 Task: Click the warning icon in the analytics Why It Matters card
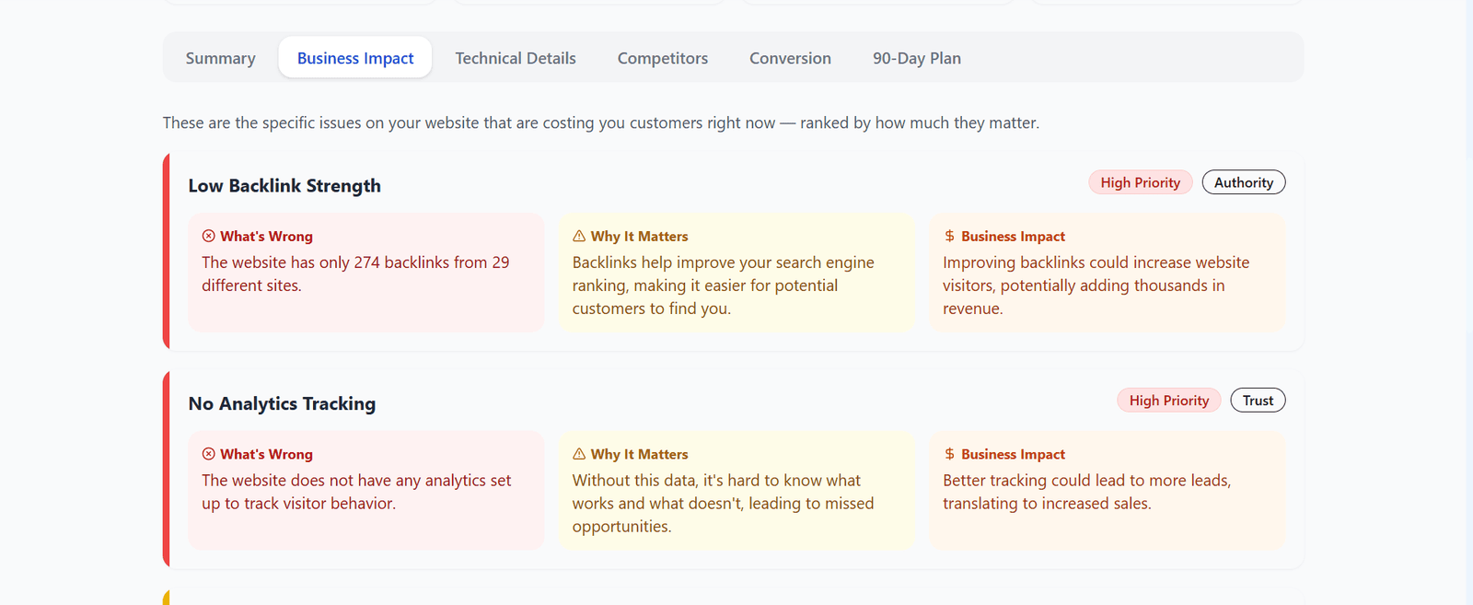pyautogui.click(x=579, y=454)
